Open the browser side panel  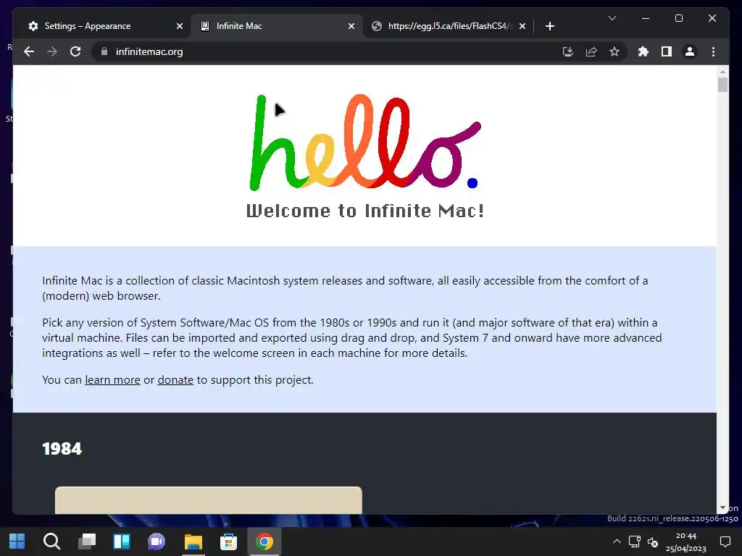pyautogui.click(x=667, y=51)
